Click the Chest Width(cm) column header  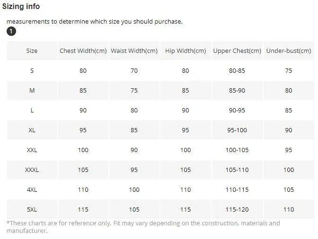pos(83,51)
